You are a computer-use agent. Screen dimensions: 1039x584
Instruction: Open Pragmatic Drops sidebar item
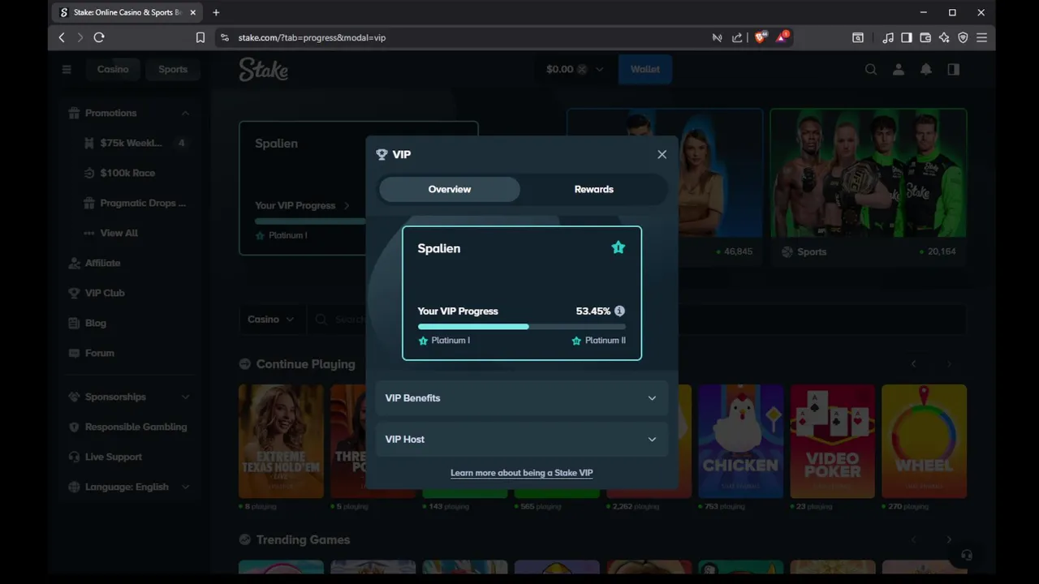(135, 203)
